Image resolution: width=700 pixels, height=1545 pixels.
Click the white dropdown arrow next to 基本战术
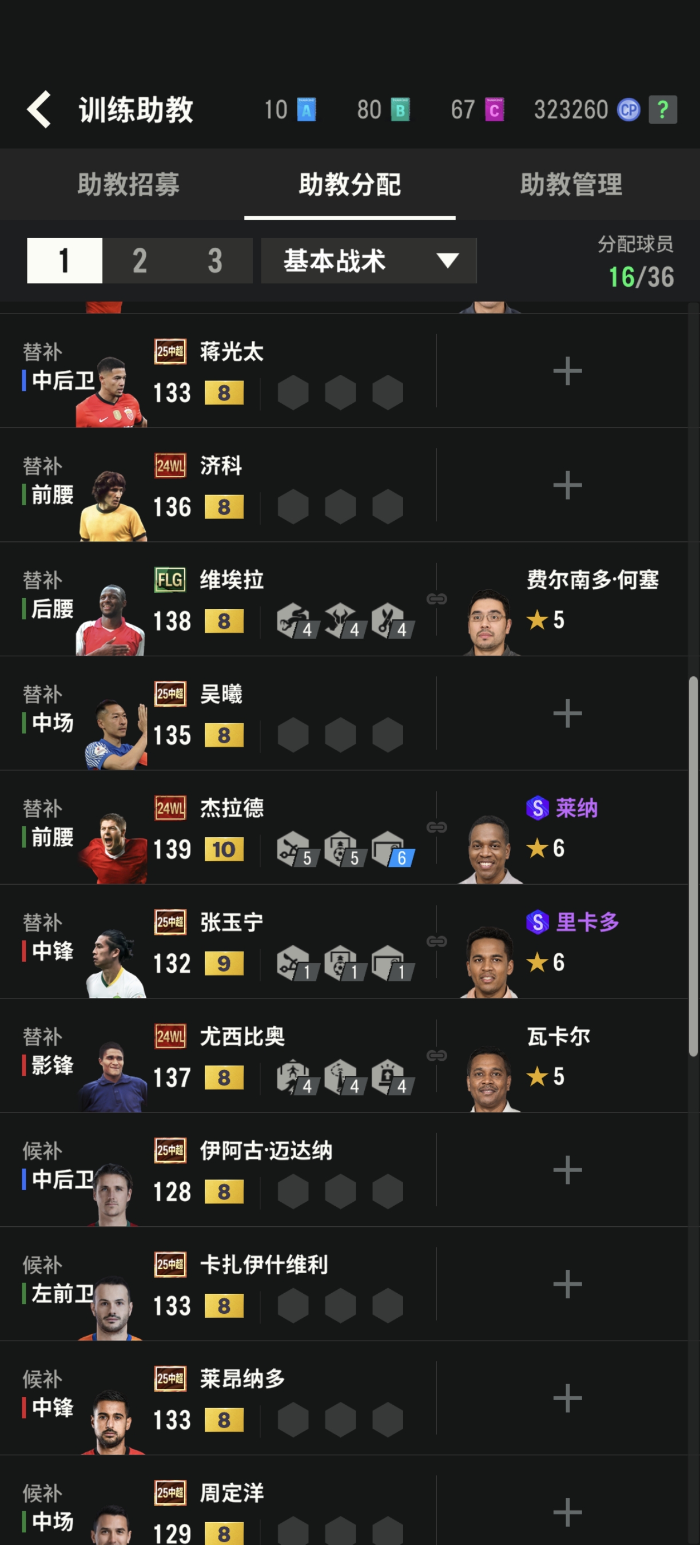pyautogui.click(x=448, y=260)
